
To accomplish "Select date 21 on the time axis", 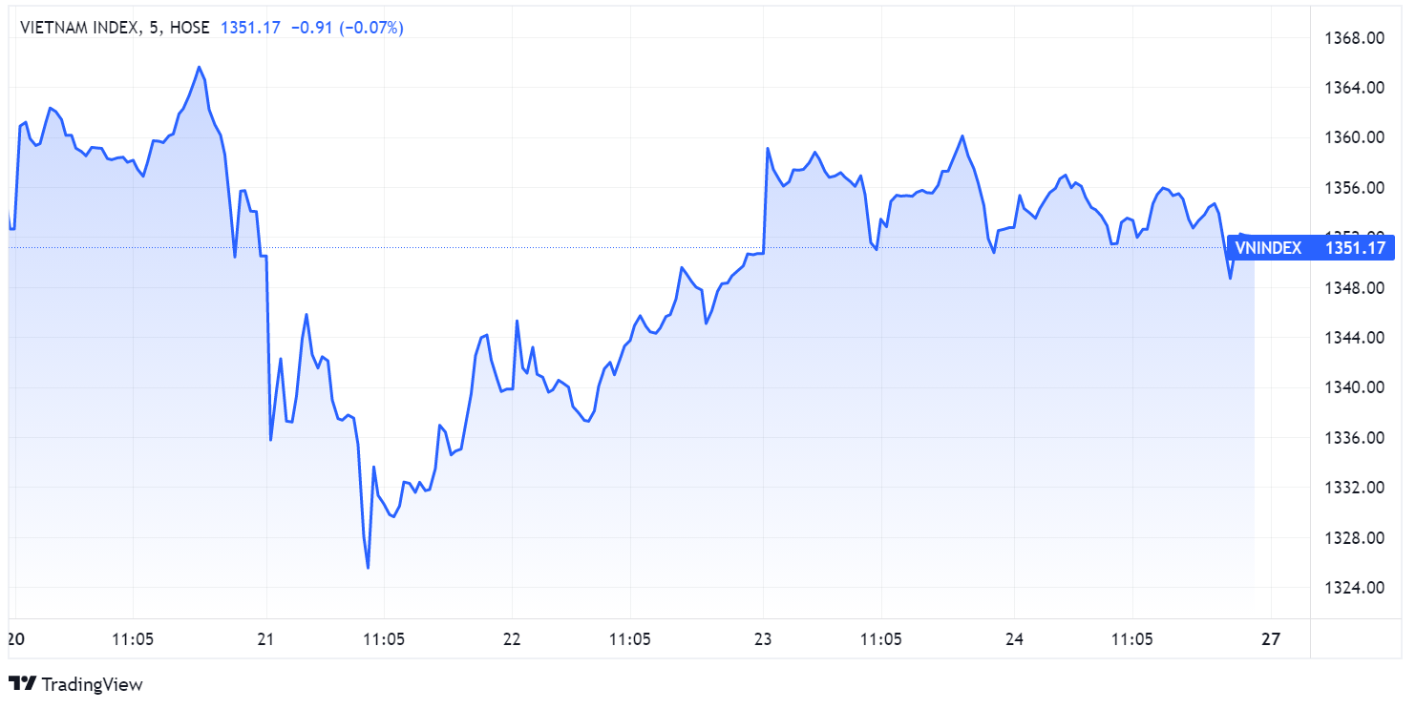I will (x=266, y=639).
